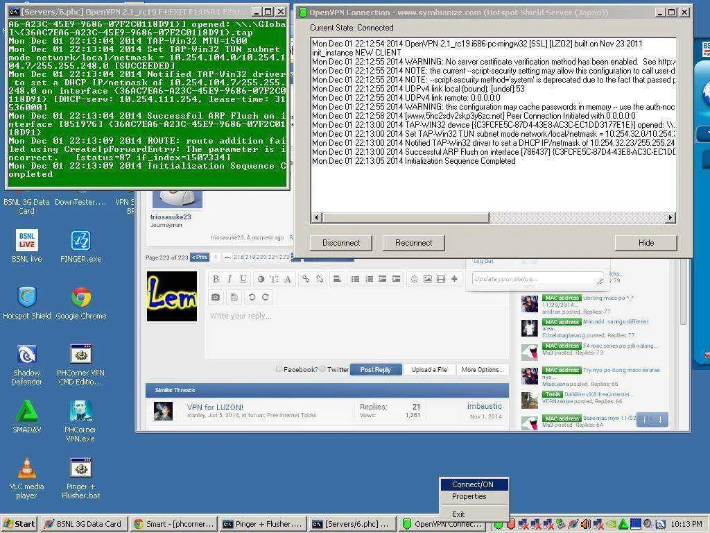
Task: Open the text alignment option in editor
Action: pos(337,279)
